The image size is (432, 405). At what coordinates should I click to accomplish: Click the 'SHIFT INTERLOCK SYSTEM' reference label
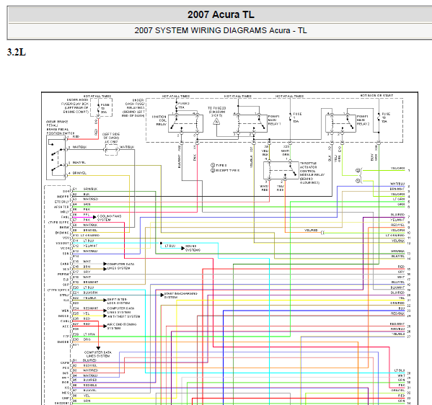(118, 301)
